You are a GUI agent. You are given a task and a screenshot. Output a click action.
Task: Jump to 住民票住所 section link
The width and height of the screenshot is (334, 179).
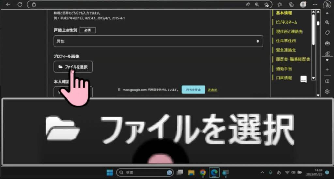pyautogui.click(x=286, y=41)
